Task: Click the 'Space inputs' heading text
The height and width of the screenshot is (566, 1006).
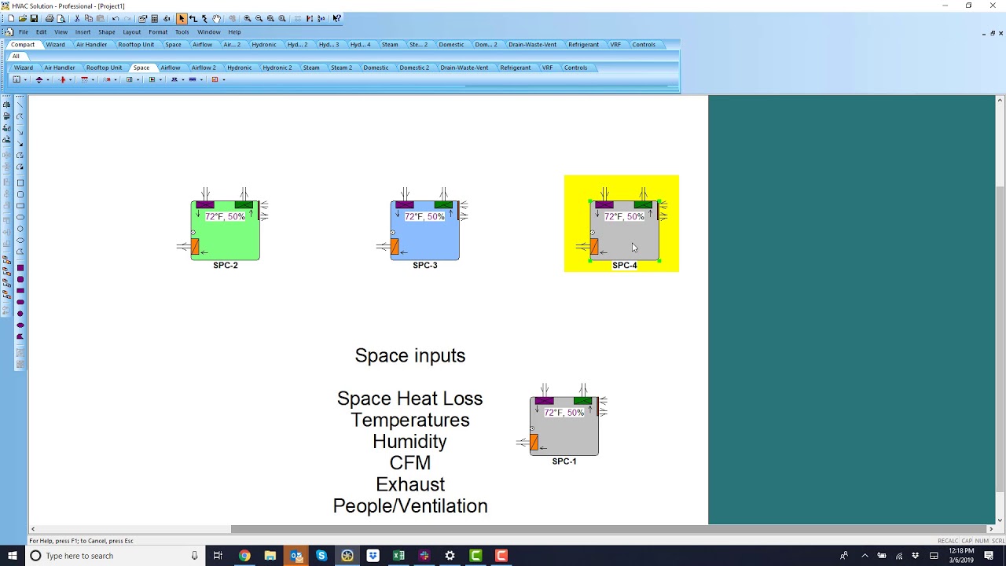Action: [410, 356]
